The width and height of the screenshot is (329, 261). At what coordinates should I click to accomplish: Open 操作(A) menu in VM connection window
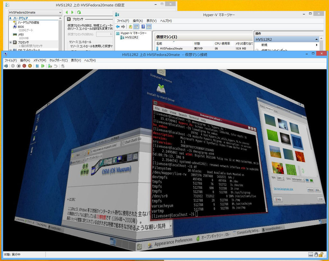coord(25,60)
